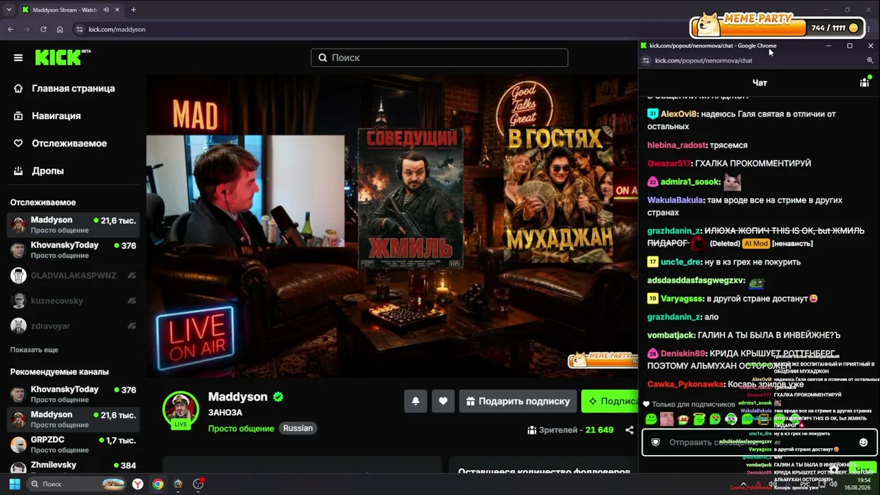
Task: Mute the tab via speaker icon
Action: click(x=106, y=10)
